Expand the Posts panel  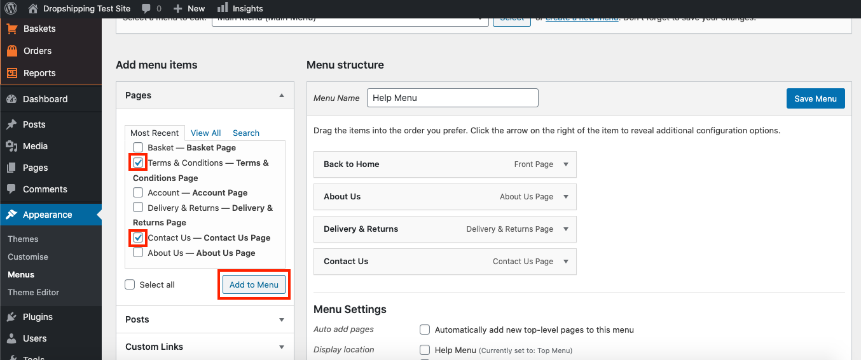[x=205, y=319]
